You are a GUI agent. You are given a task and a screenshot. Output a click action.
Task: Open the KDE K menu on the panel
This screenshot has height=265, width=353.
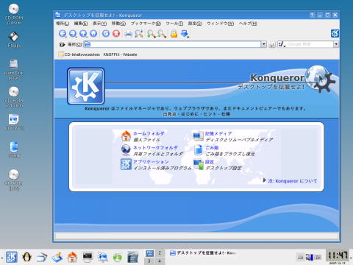pos(12,257)
